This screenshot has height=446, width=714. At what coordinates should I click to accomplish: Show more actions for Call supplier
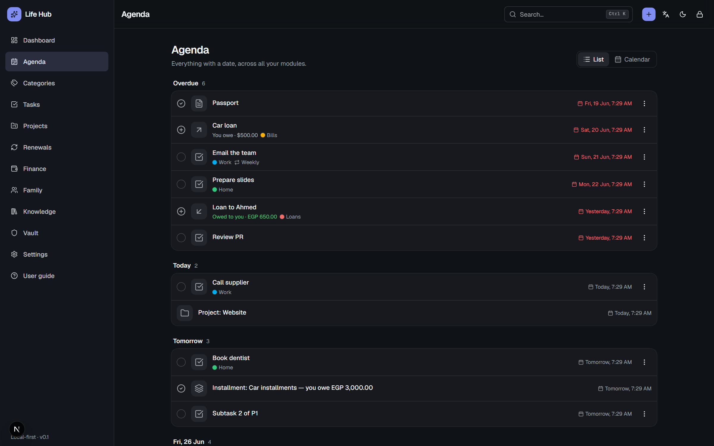pyautogui.click(x=644, y=287)
